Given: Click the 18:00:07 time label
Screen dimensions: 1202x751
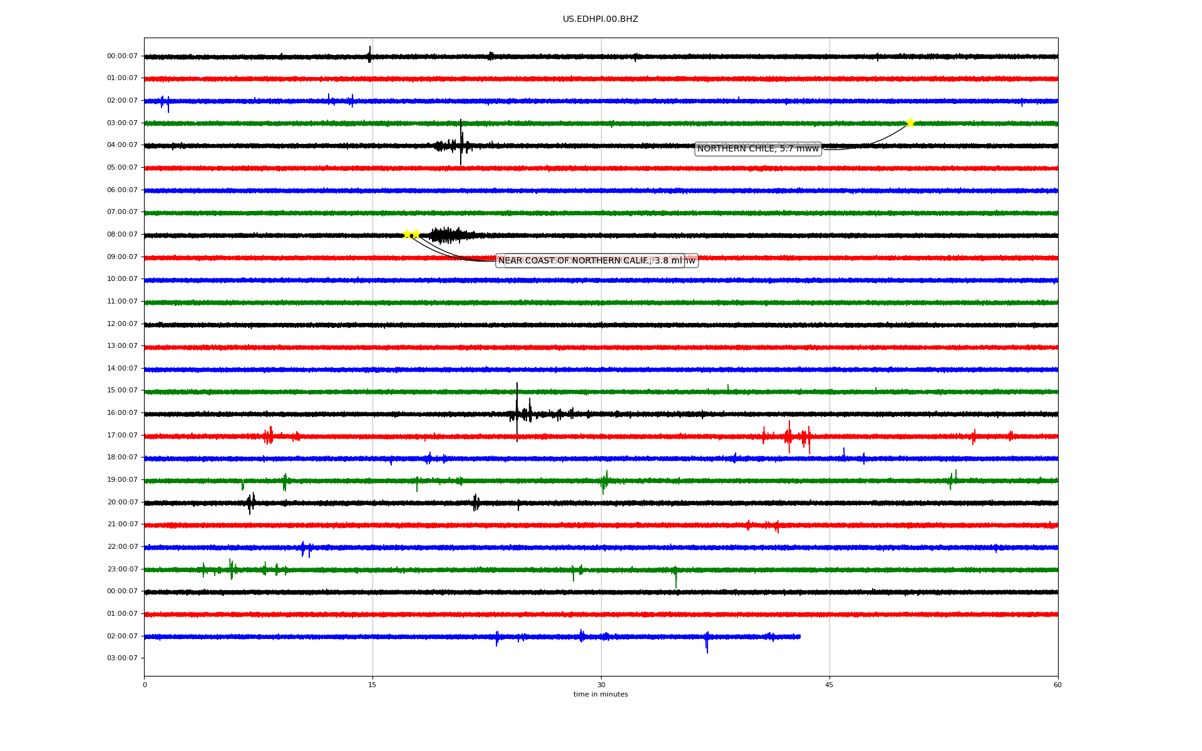Looking at the screenshot, I should coord(122,457).
